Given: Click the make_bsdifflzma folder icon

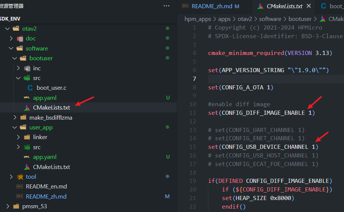Looking at the screenshot, I should click(23, 118).
